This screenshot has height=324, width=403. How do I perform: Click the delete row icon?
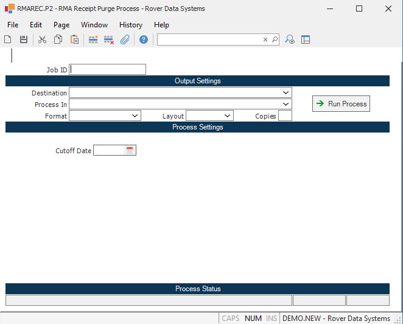109,40
